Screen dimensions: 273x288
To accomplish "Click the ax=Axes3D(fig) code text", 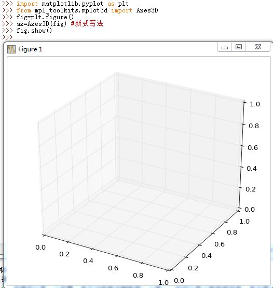I will [42, 24].
